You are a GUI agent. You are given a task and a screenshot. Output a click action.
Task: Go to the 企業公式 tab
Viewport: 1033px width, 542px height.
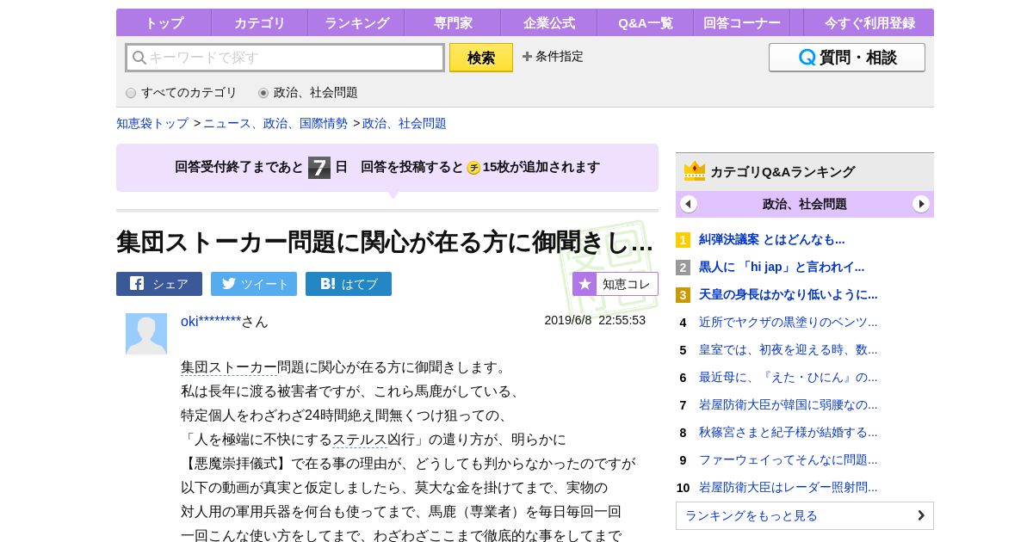click(548, 23)
